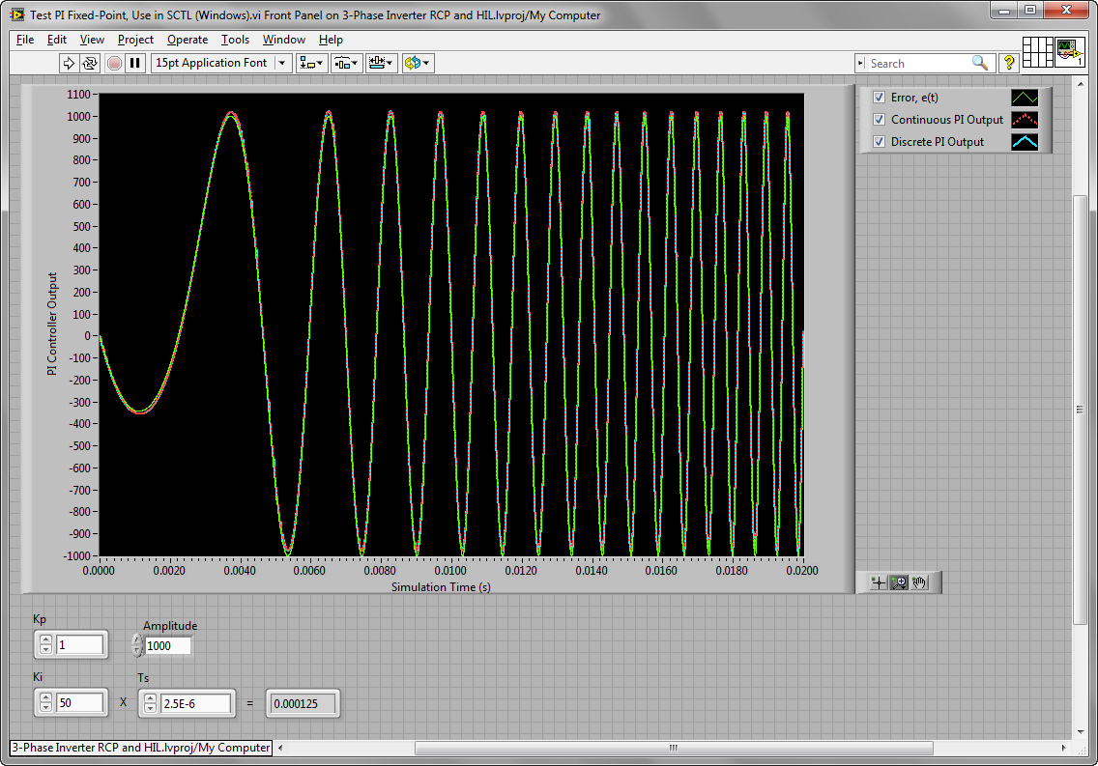The width and height of the screenshot is (1098, 766).
Task: Click the Context Help question mark icon
Action: [1008, 63]
